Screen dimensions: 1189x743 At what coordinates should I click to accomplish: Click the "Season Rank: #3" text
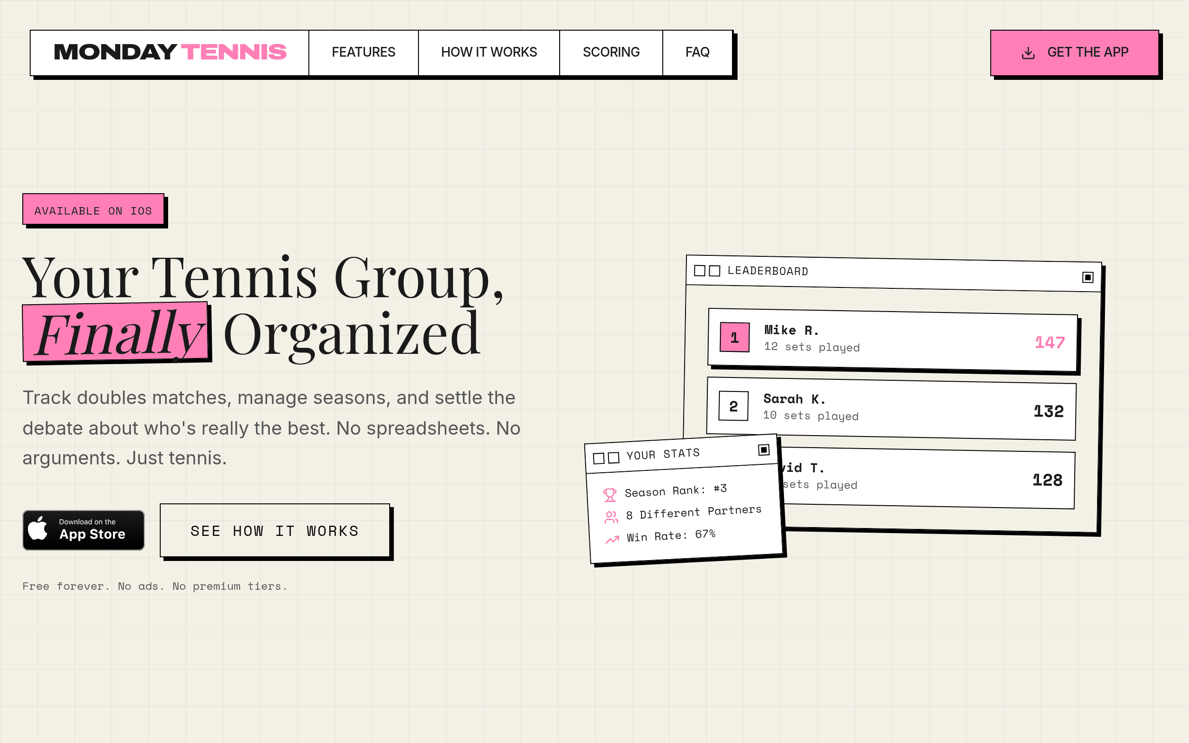pyautogui.click(x=676, y=490)
